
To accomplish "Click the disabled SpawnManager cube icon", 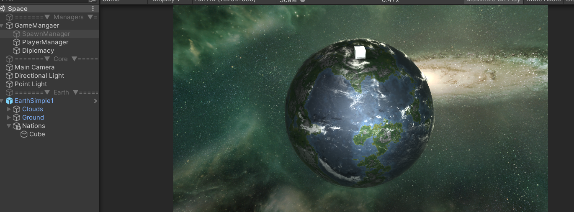I will tap(17, 34).
